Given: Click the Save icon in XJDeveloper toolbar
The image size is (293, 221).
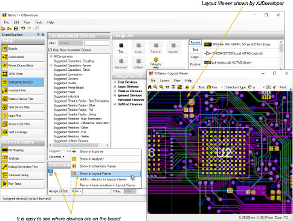Looking at the screenshot, I should tap(16, 28).
